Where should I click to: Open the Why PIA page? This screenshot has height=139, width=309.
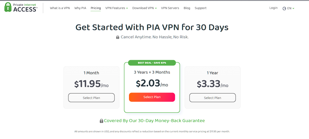click(x=80, y=8)
